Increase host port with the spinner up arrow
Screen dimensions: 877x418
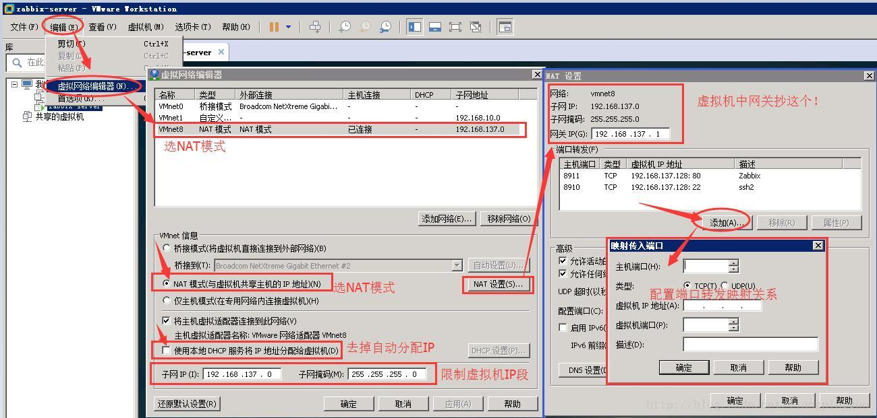pos(734,263)
